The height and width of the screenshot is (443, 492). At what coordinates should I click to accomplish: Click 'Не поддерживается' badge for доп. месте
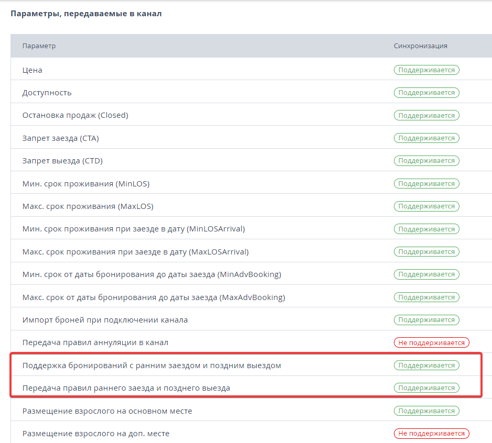[x=432, y=433]
